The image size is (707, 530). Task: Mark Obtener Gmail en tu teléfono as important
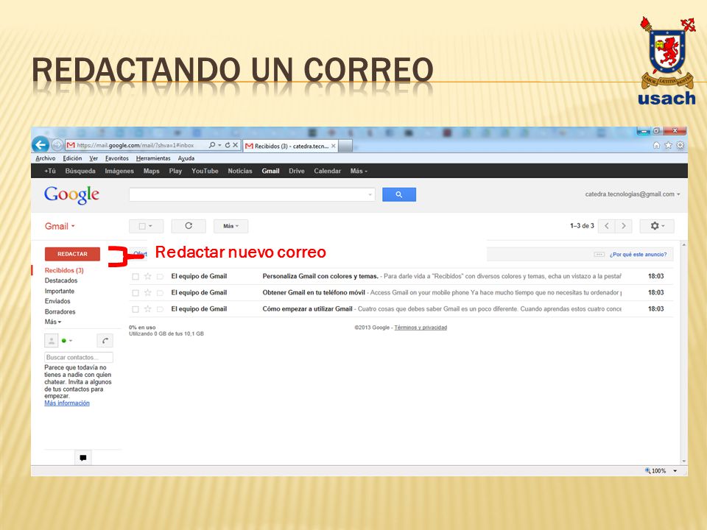click(160, 292)
